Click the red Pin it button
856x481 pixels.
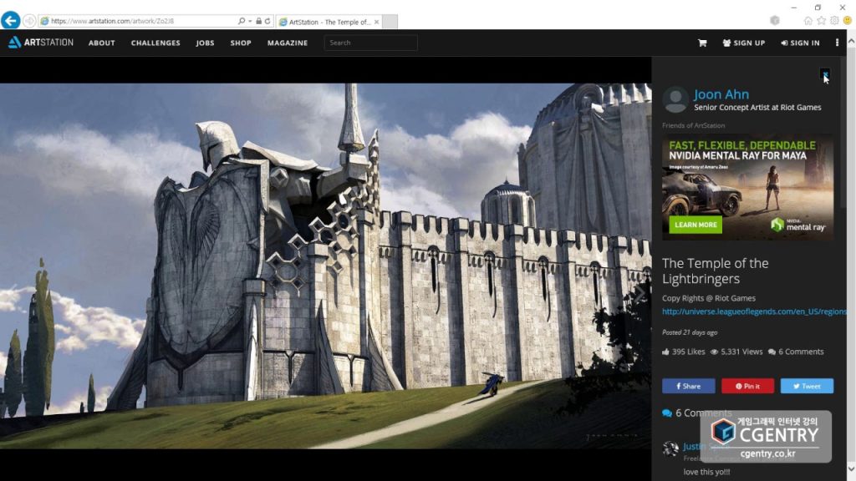(x=747, y=386)
